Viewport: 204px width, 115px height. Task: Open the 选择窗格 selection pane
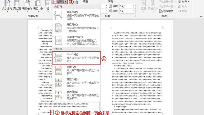point(166,11)
